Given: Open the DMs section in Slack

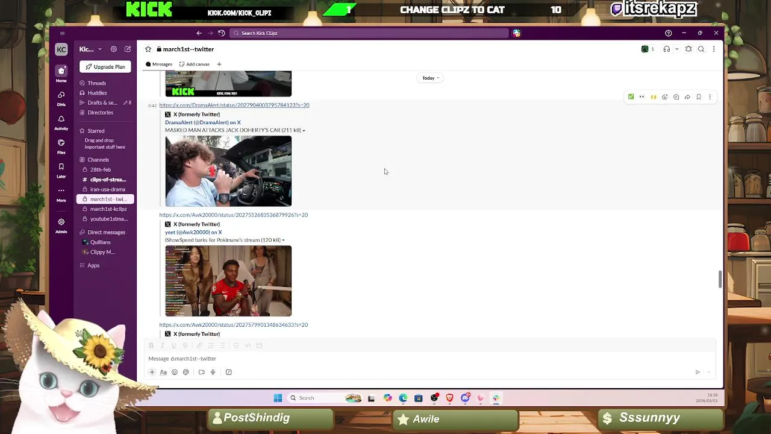Looking at the screenshot, I should (61, 98).
